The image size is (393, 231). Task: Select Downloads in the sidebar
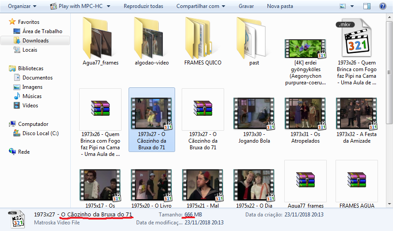pyautogui.click(x=35, y=40)
